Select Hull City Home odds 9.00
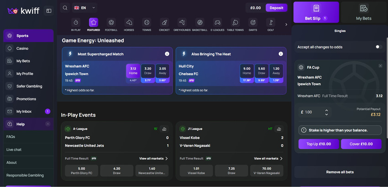The height and width of the screenshot is (187, 388). 246,71
